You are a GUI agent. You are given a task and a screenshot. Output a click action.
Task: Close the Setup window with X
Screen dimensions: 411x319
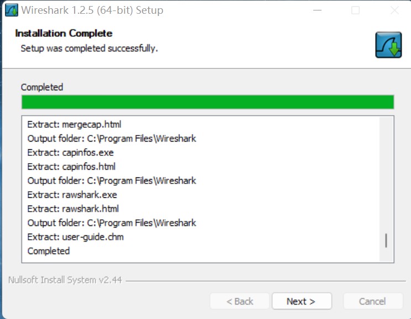tap(394, 10)
